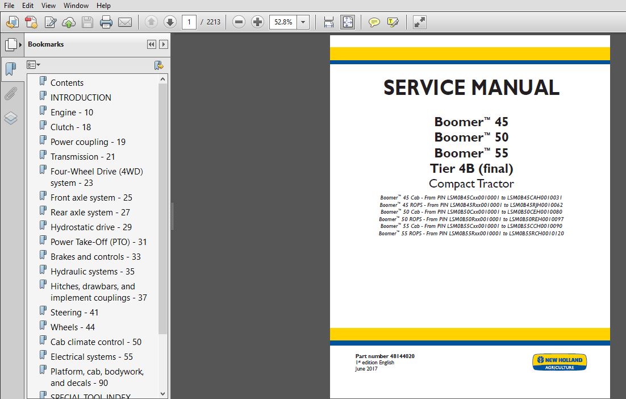Click the zoom out minus button
This screenshot has width=626, height=399.
coord(239,22)
